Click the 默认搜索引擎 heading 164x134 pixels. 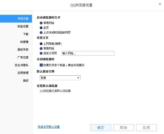pyautogui.click(x=46, y=71)
